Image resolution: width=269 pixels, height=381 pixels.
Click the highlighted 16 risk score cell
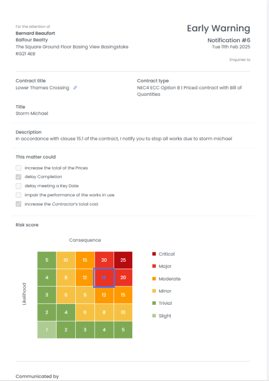click(104, 277)
